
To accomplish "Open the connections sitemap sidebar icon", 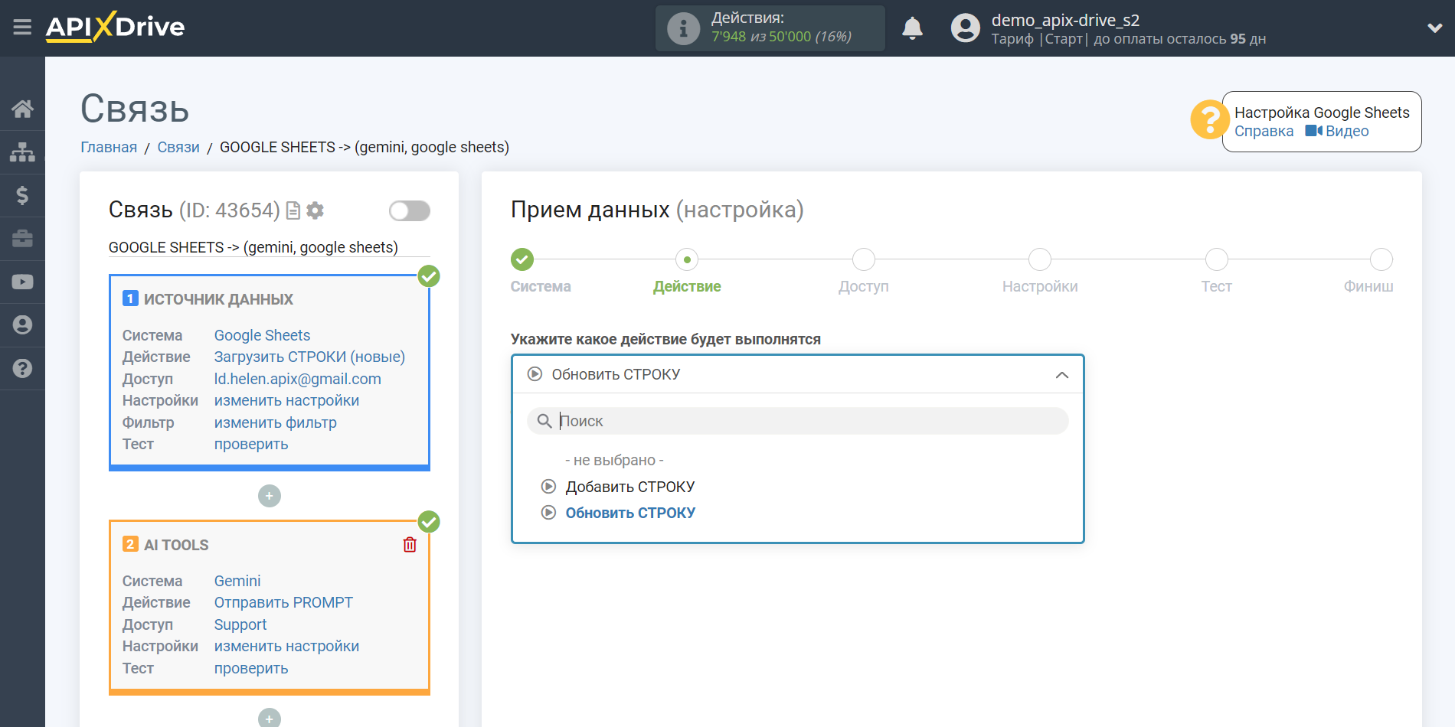I will (x=22, y=152).
